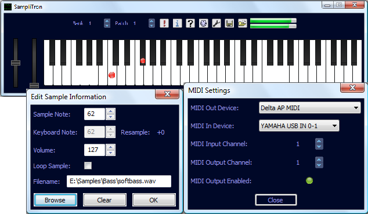Click the upper green level bar

pos(273,21)
